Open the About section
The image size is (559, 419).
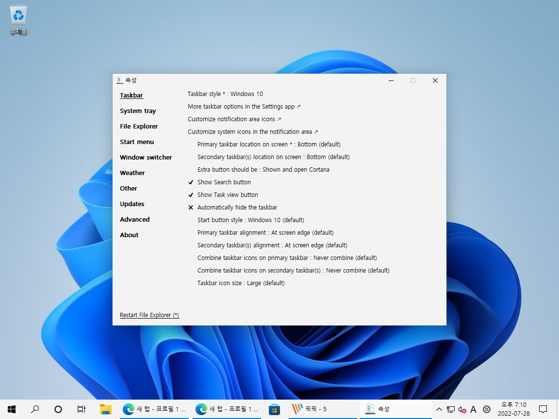click(129, 235)
